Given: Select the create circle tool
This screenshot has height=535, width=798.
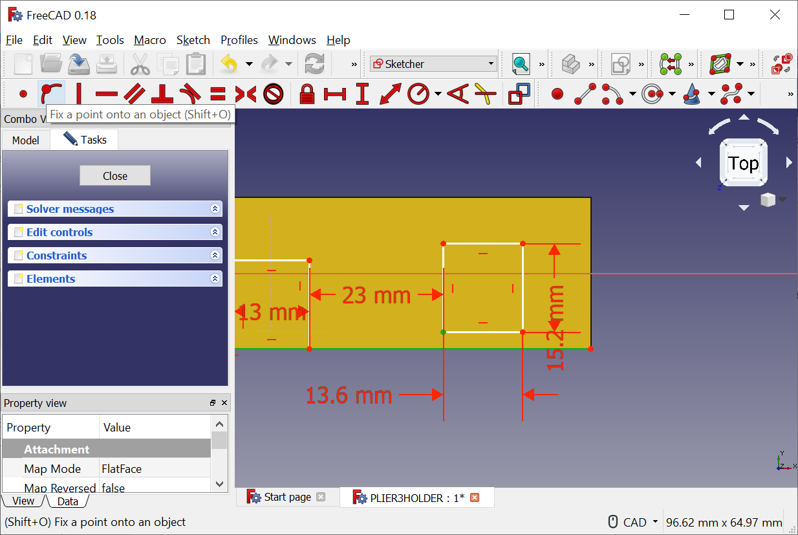Looking at the screenshot, I should tap(652, 94).
